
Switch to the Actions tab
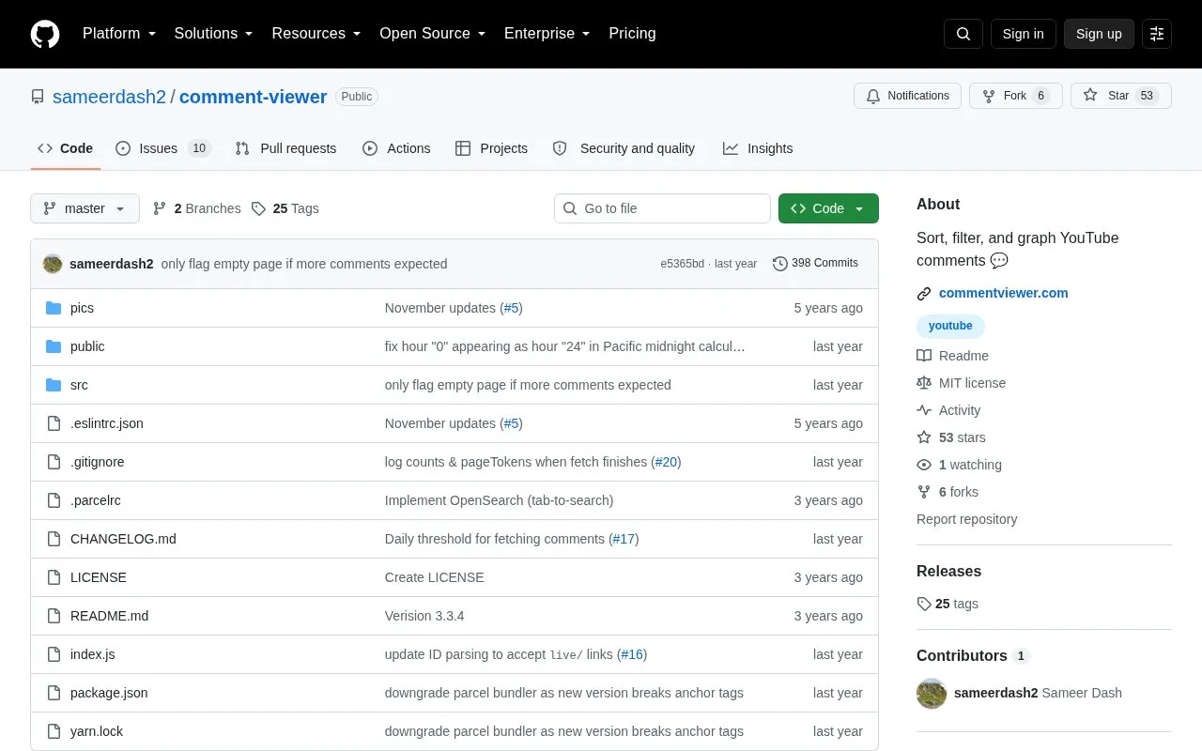[396, 148]
